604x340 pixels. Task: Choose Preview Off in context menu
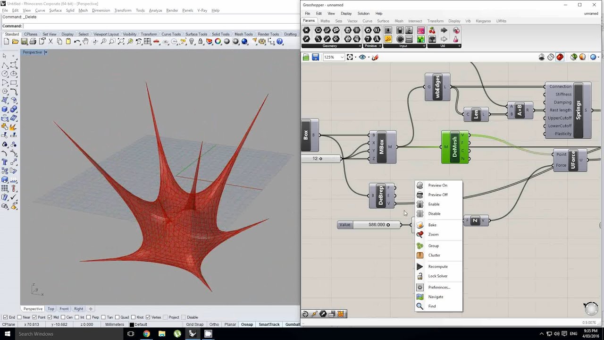point(438,195)
